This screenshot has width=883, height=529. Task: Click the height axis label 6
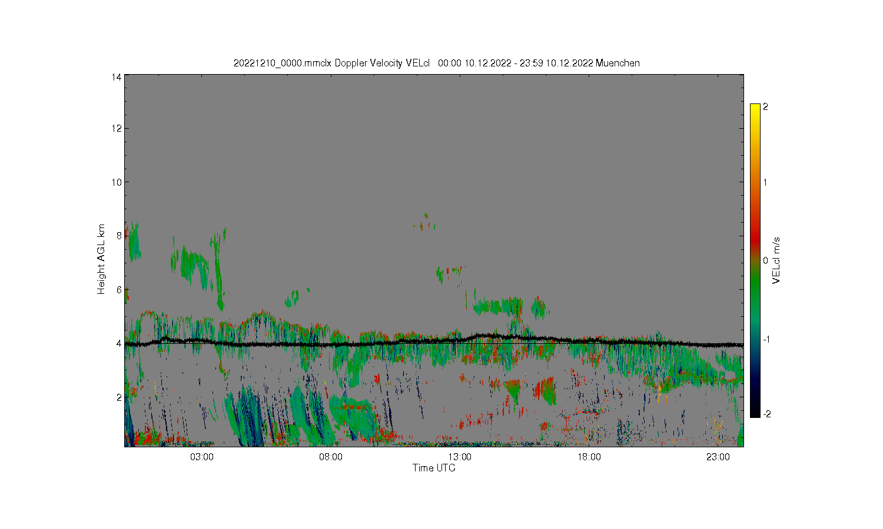pos(119,290)
